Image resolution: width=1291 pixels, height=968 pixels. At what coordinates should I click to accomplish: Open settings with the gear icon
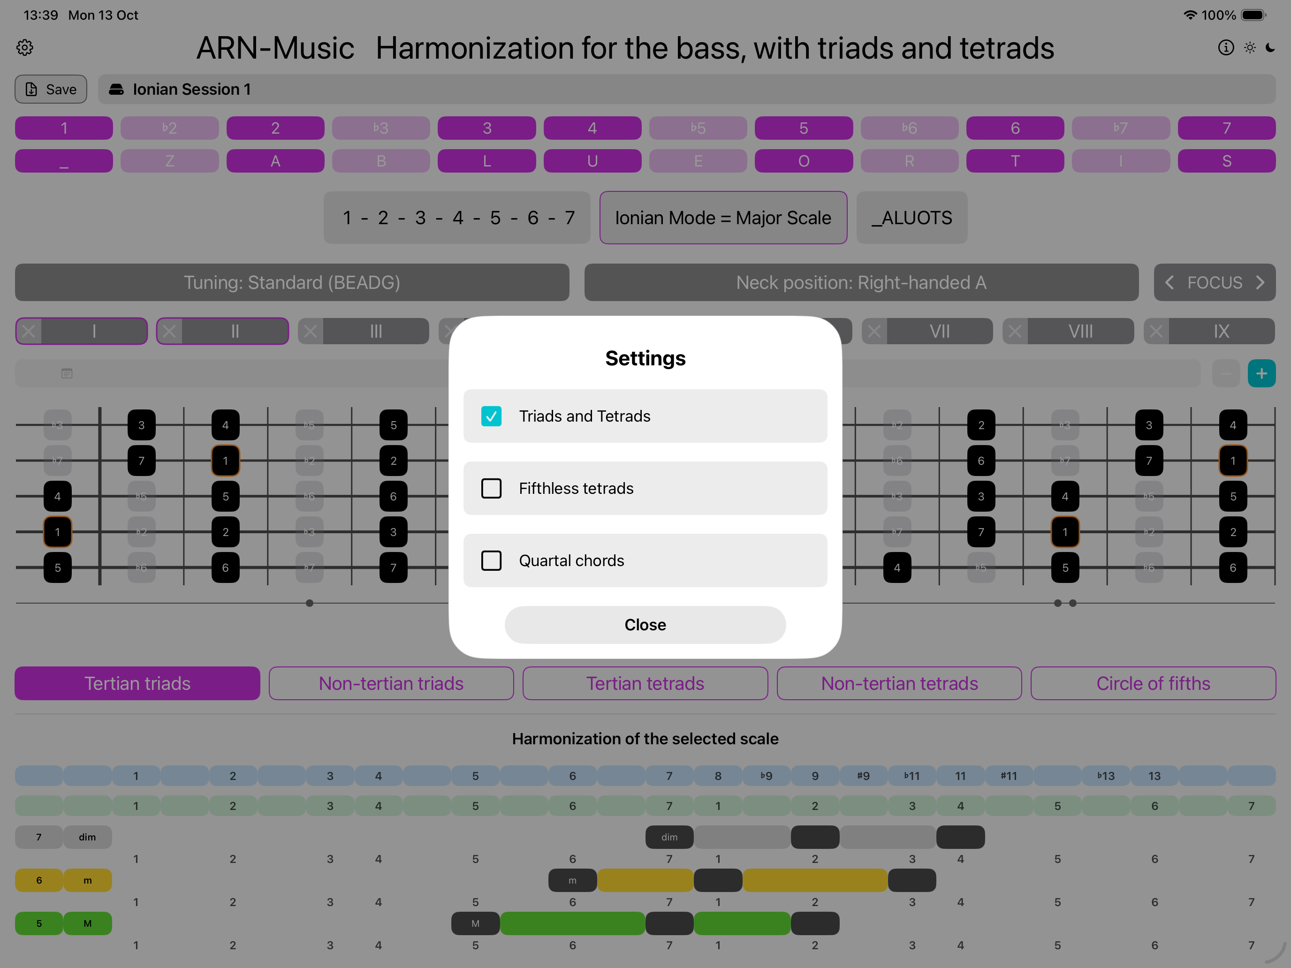(x=24, y=47)
